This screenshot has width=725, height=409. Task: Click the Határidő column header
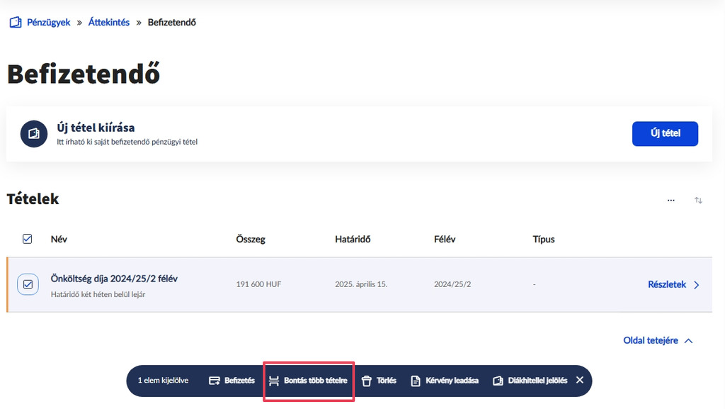point(353,240)
